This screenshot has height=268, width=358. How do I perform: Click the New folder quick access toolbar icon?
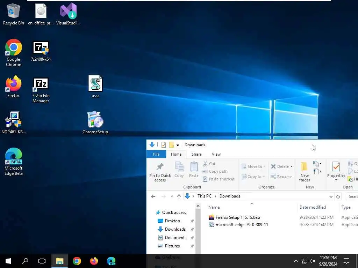171,145
